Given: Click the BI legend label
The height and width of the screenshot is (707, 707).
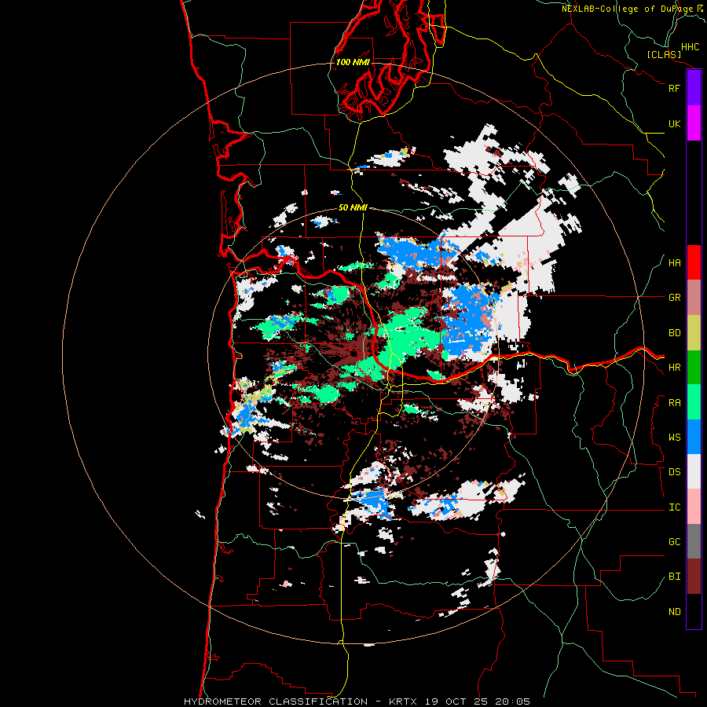Looking at the screenshot, I should pyautogui.click(x=674, y=577).
